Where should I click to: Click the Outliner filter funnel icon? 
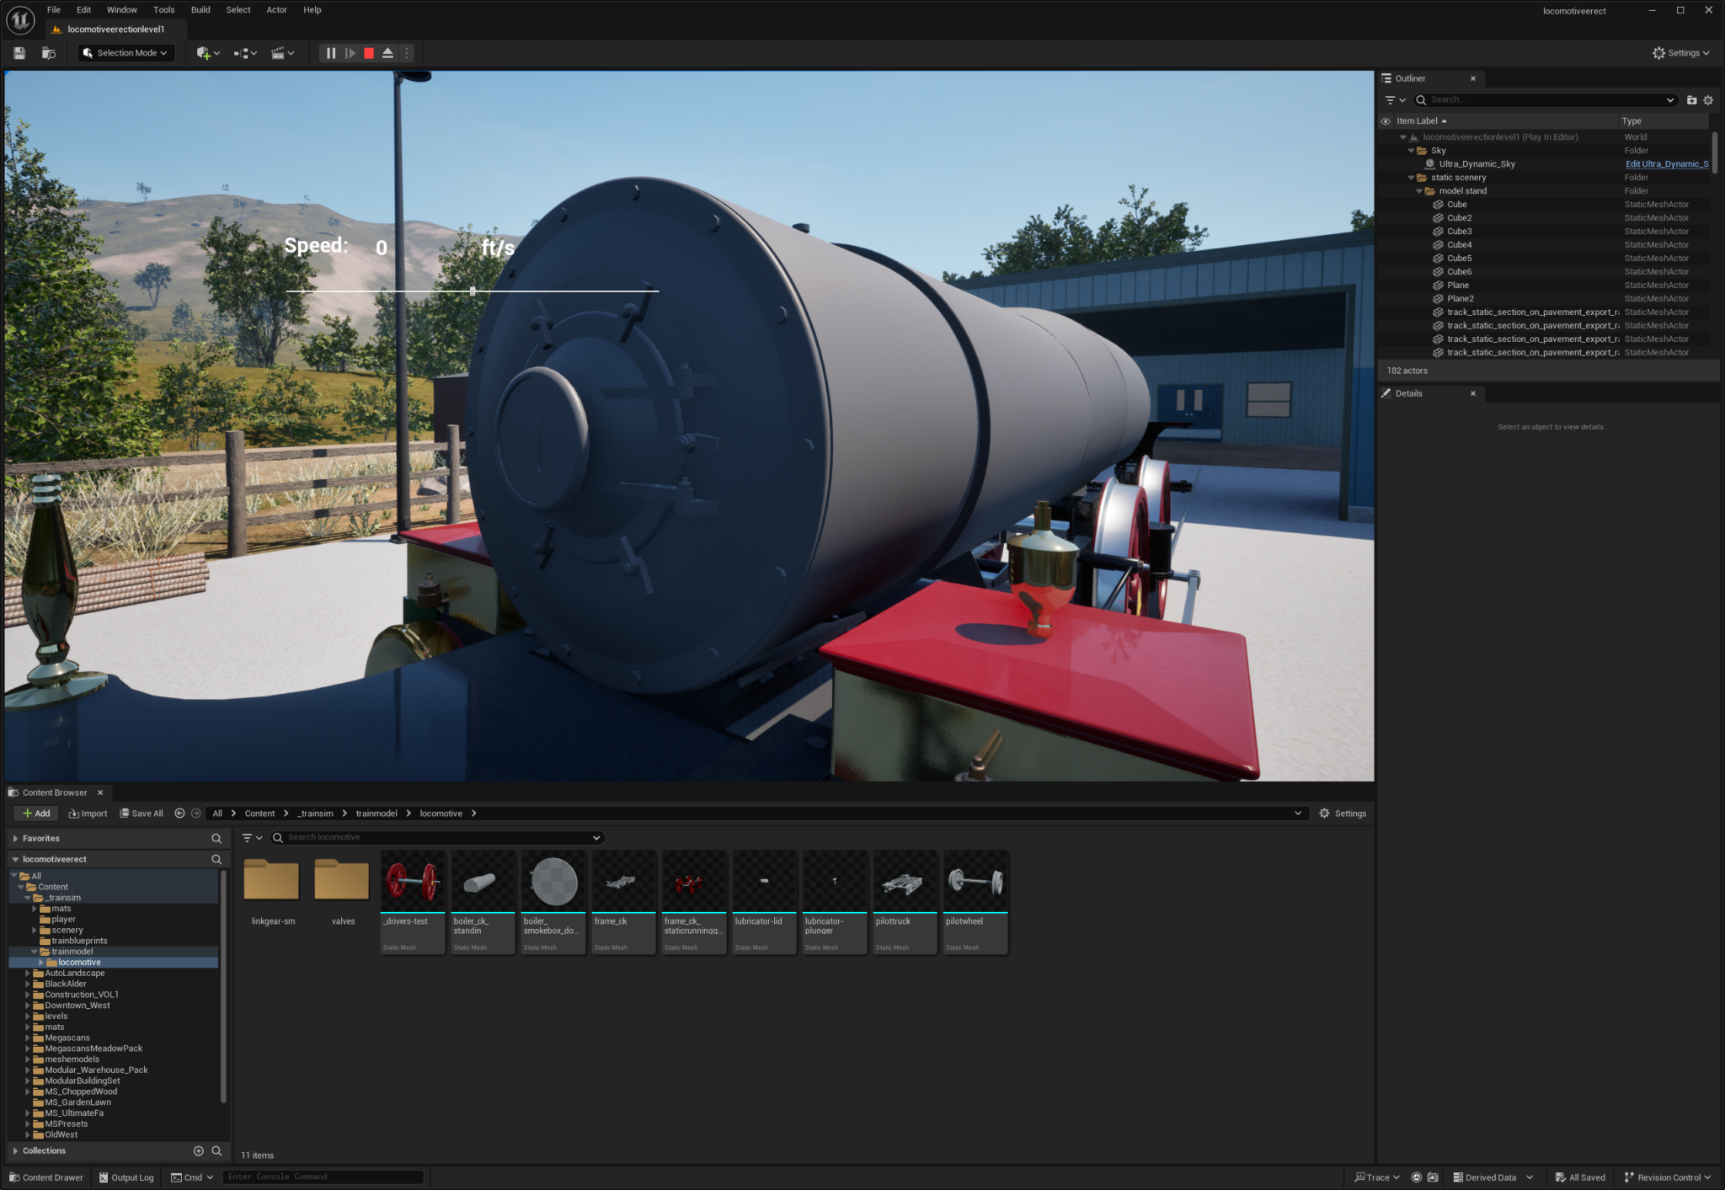(x=1391, y=99)
